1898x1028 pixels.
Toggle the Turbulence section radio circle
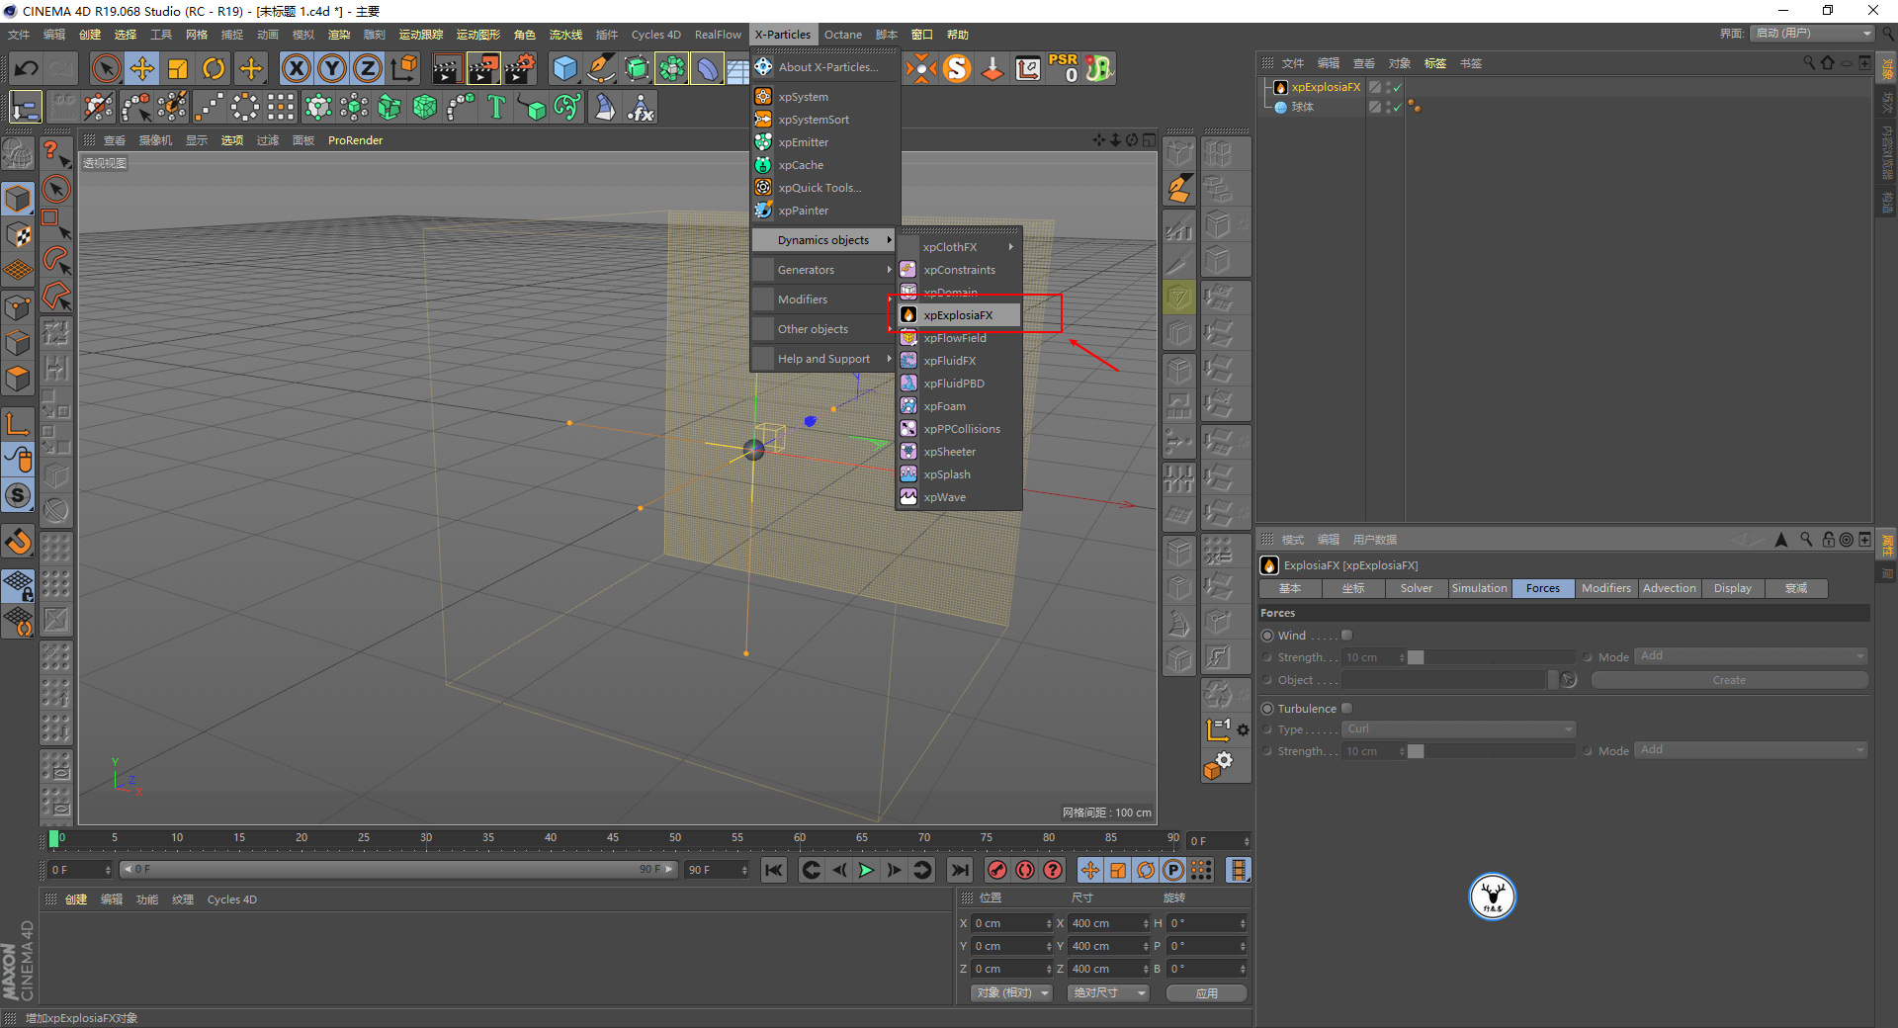pos(1267,709)
